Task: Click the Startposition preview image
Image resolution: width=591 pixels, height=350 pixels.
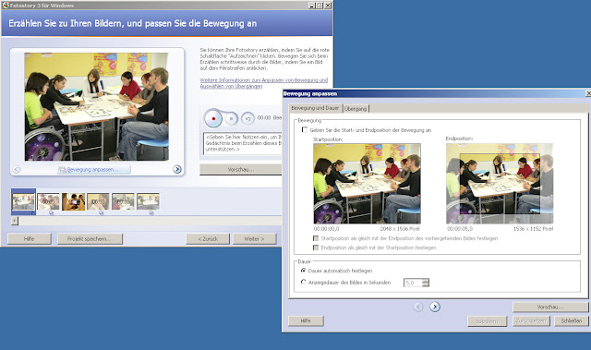Action: (x=368, y=184)
